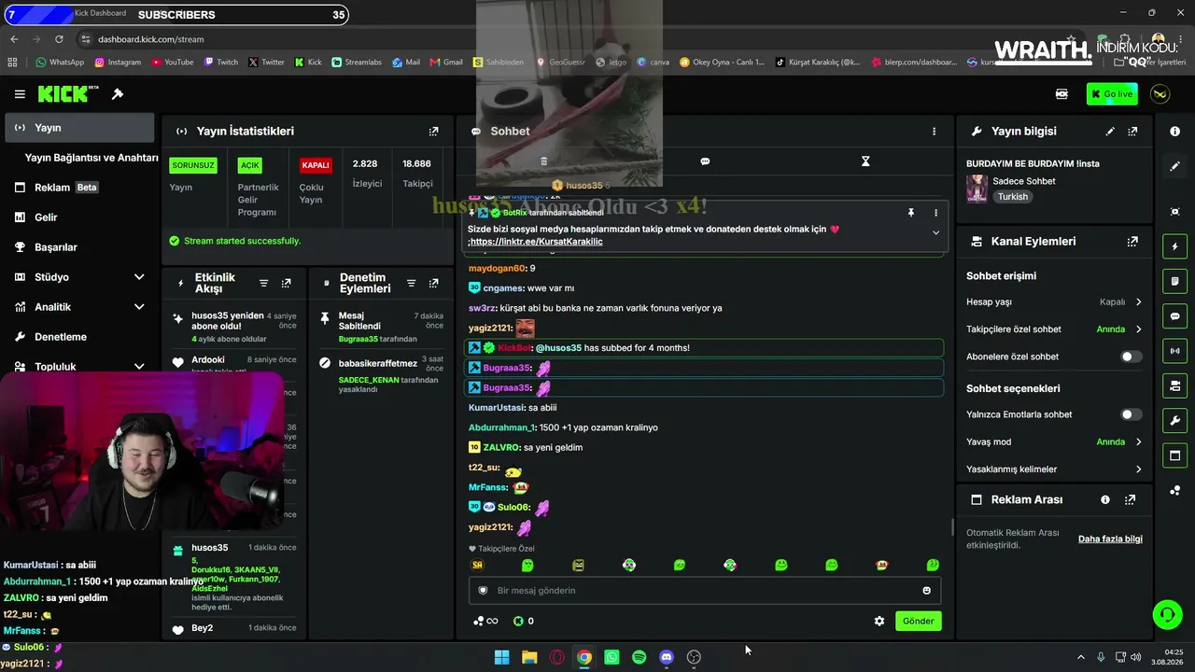Pop out the Yayın İstatistikleri panel

pyautogui.click(x=433, y=132)
